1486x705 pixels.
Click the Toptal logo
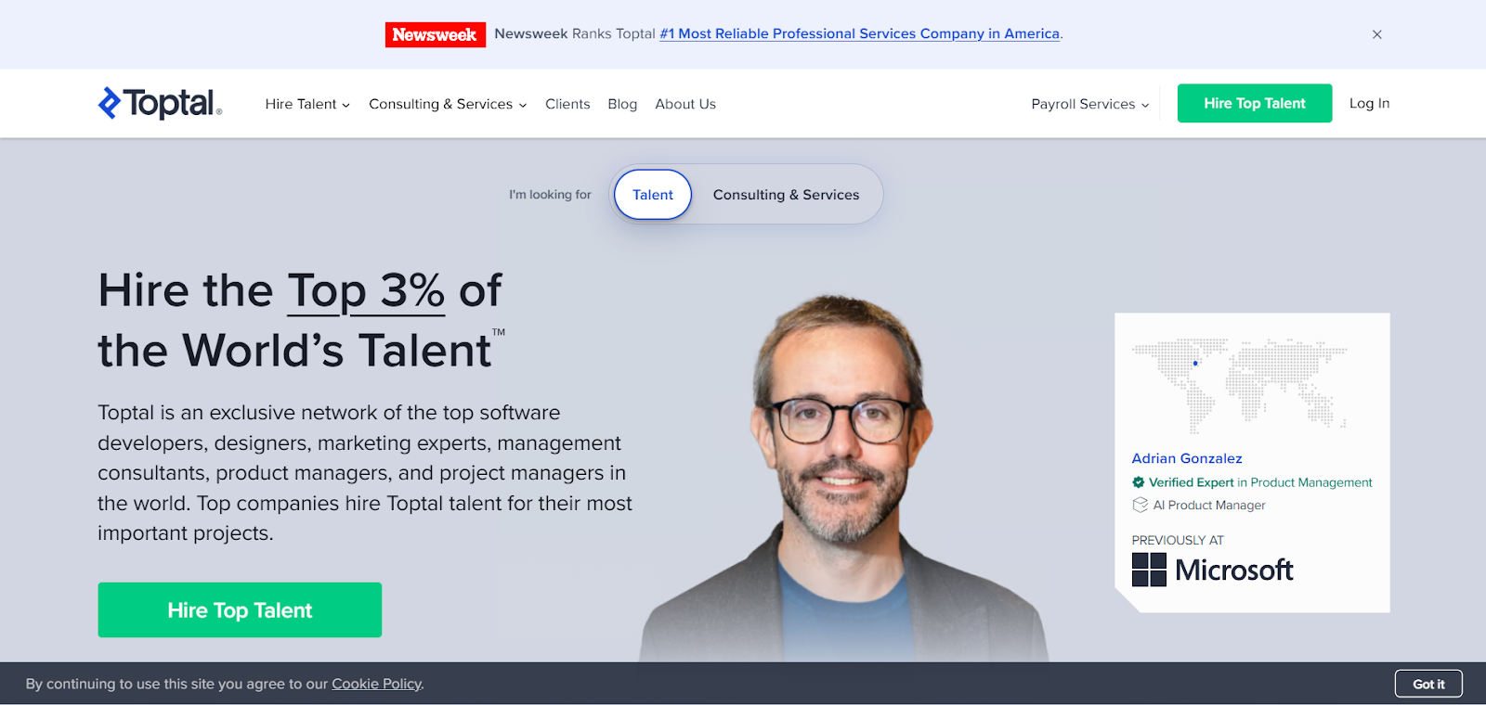coord(160,103)
